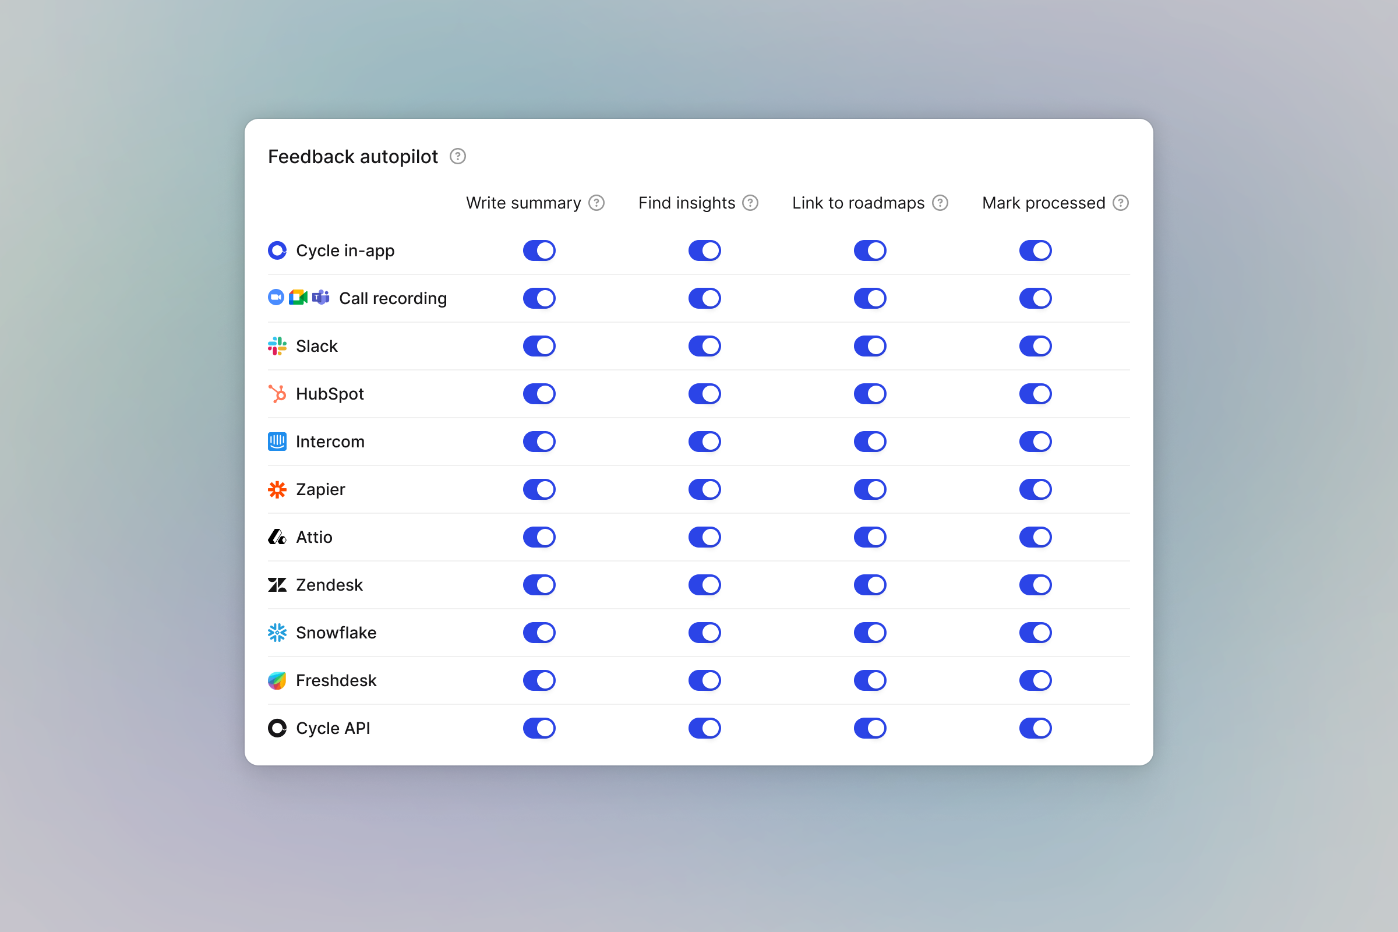The image size is (1398, 932).
Task: Toggle Mark processed for Intercom
Action: [1036, 442]
